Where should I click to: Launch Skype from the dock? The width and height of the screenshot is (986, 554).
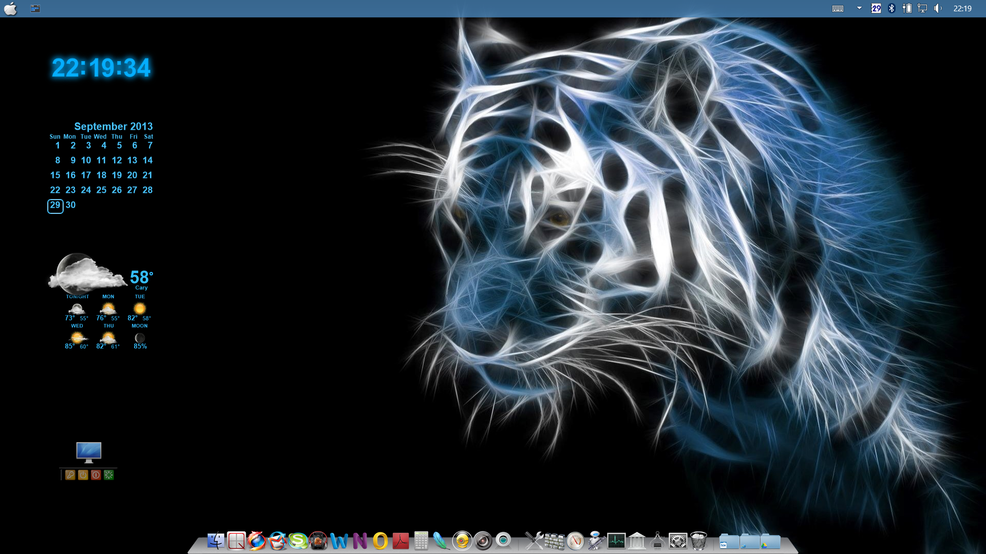coord(298,541)
